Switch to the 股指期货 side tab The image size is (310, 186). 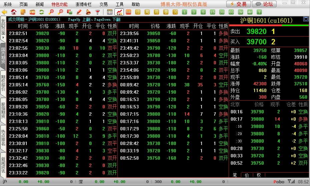pyautogui.click(x=3, y=110)
